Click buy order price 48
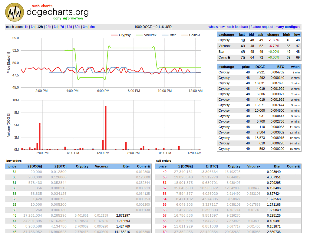The height and width of the screenshot is (233, 310). click(x=15, y=216)
